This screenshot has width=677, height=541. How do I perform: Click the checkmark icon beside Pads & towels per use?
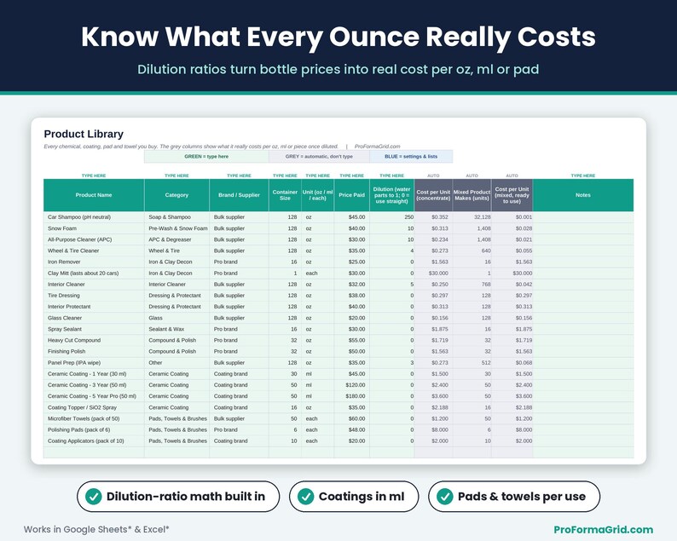coord(445,497)
